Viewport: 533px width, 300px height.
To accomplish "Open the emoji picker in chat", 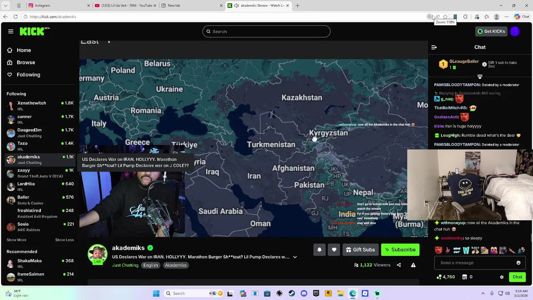I will click(x=518, y=263).
